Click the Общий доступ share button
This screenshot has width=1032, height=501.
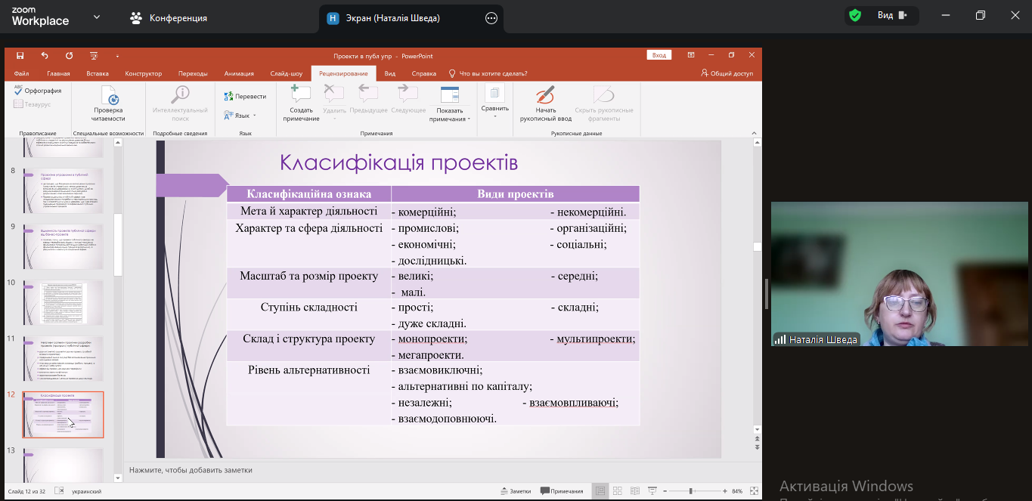point(727,73)
